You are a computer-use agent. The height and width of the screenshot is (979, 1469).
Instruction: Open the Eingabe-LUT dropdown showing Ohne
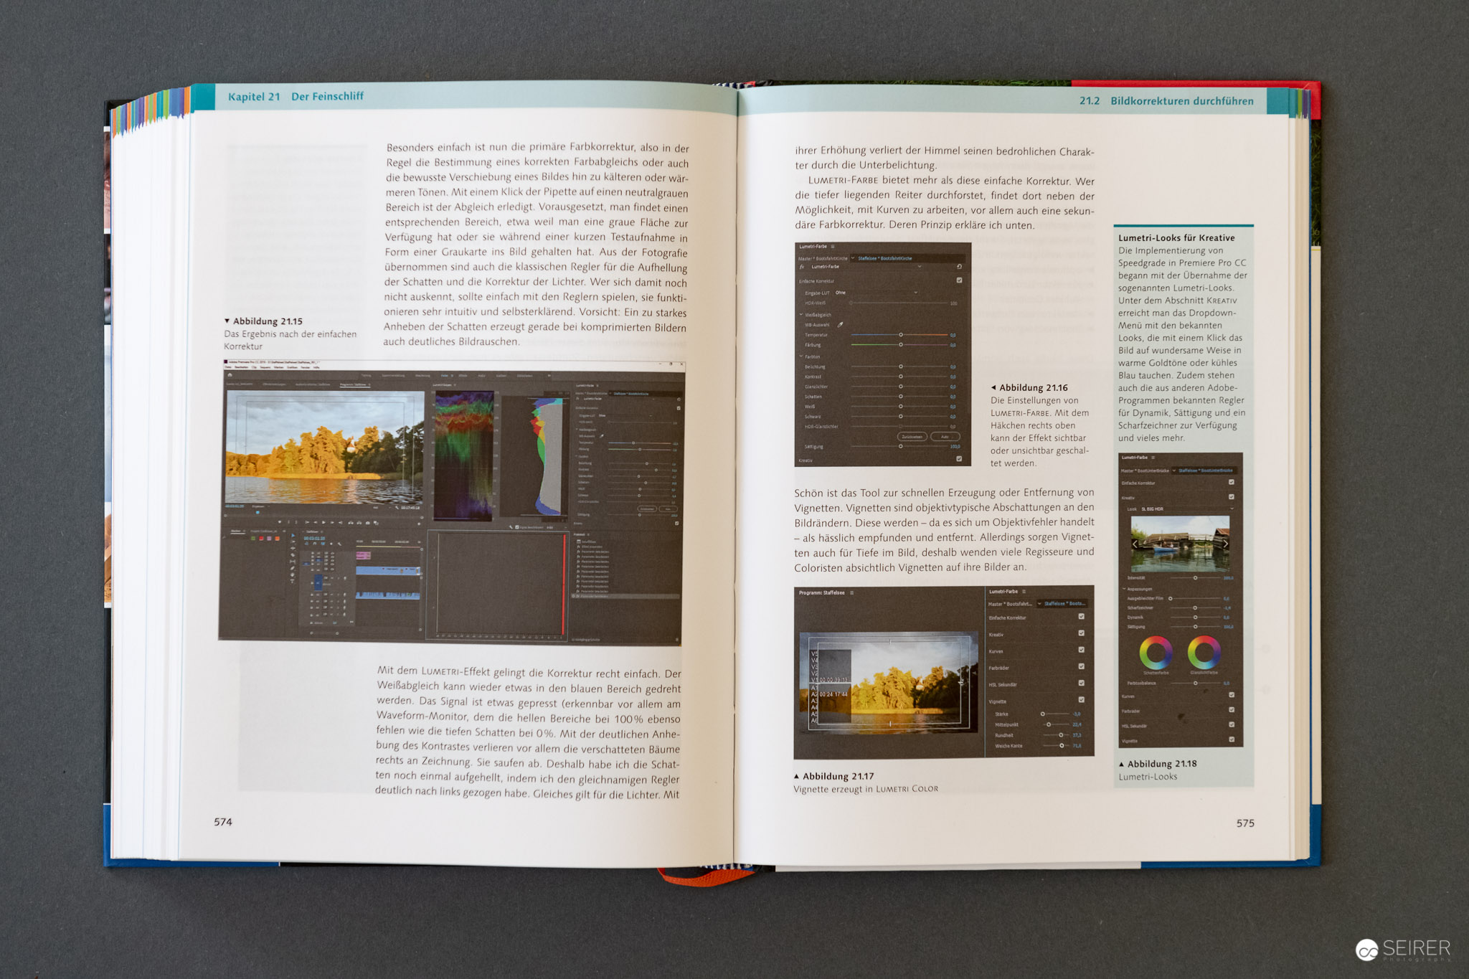877,293
